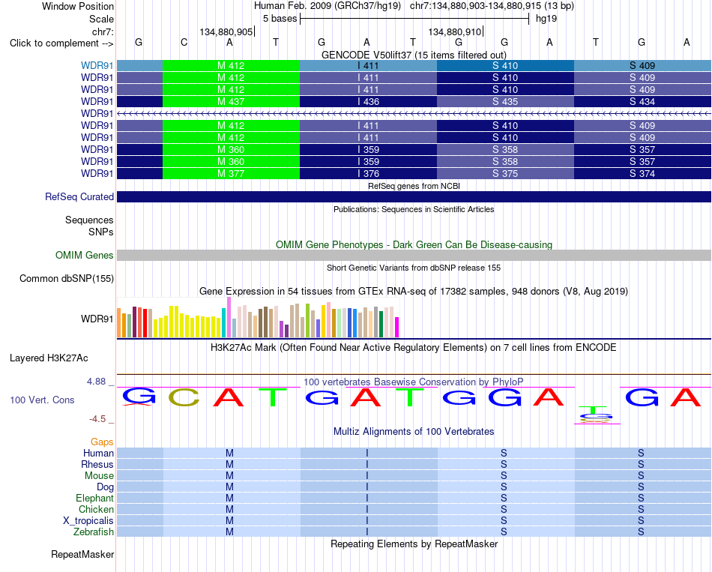Open the 'H3K27Ac Mark' ENCODE track title
This screenshot has height=572, width=712.
(414, 348)
